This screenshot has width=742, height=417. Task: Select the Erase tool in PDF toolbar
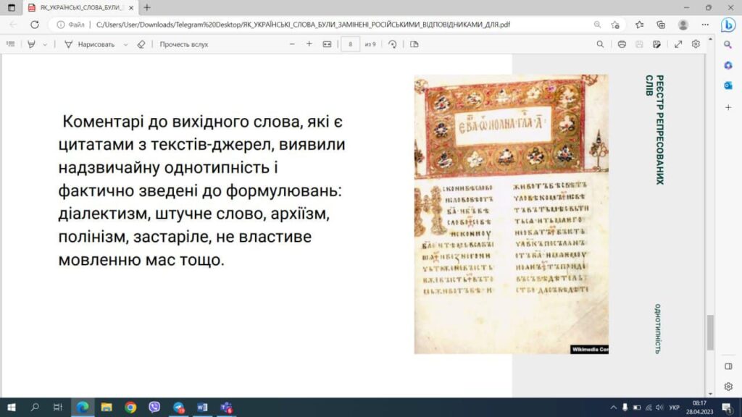coord(141,44)
